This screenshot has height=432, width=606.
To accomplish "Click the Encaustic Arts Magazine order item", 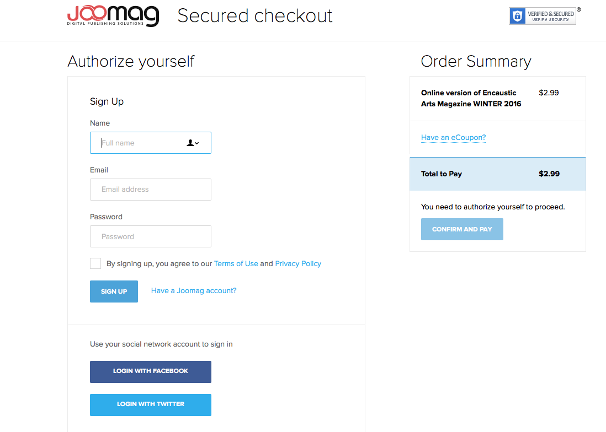I will tap(471, 98).
